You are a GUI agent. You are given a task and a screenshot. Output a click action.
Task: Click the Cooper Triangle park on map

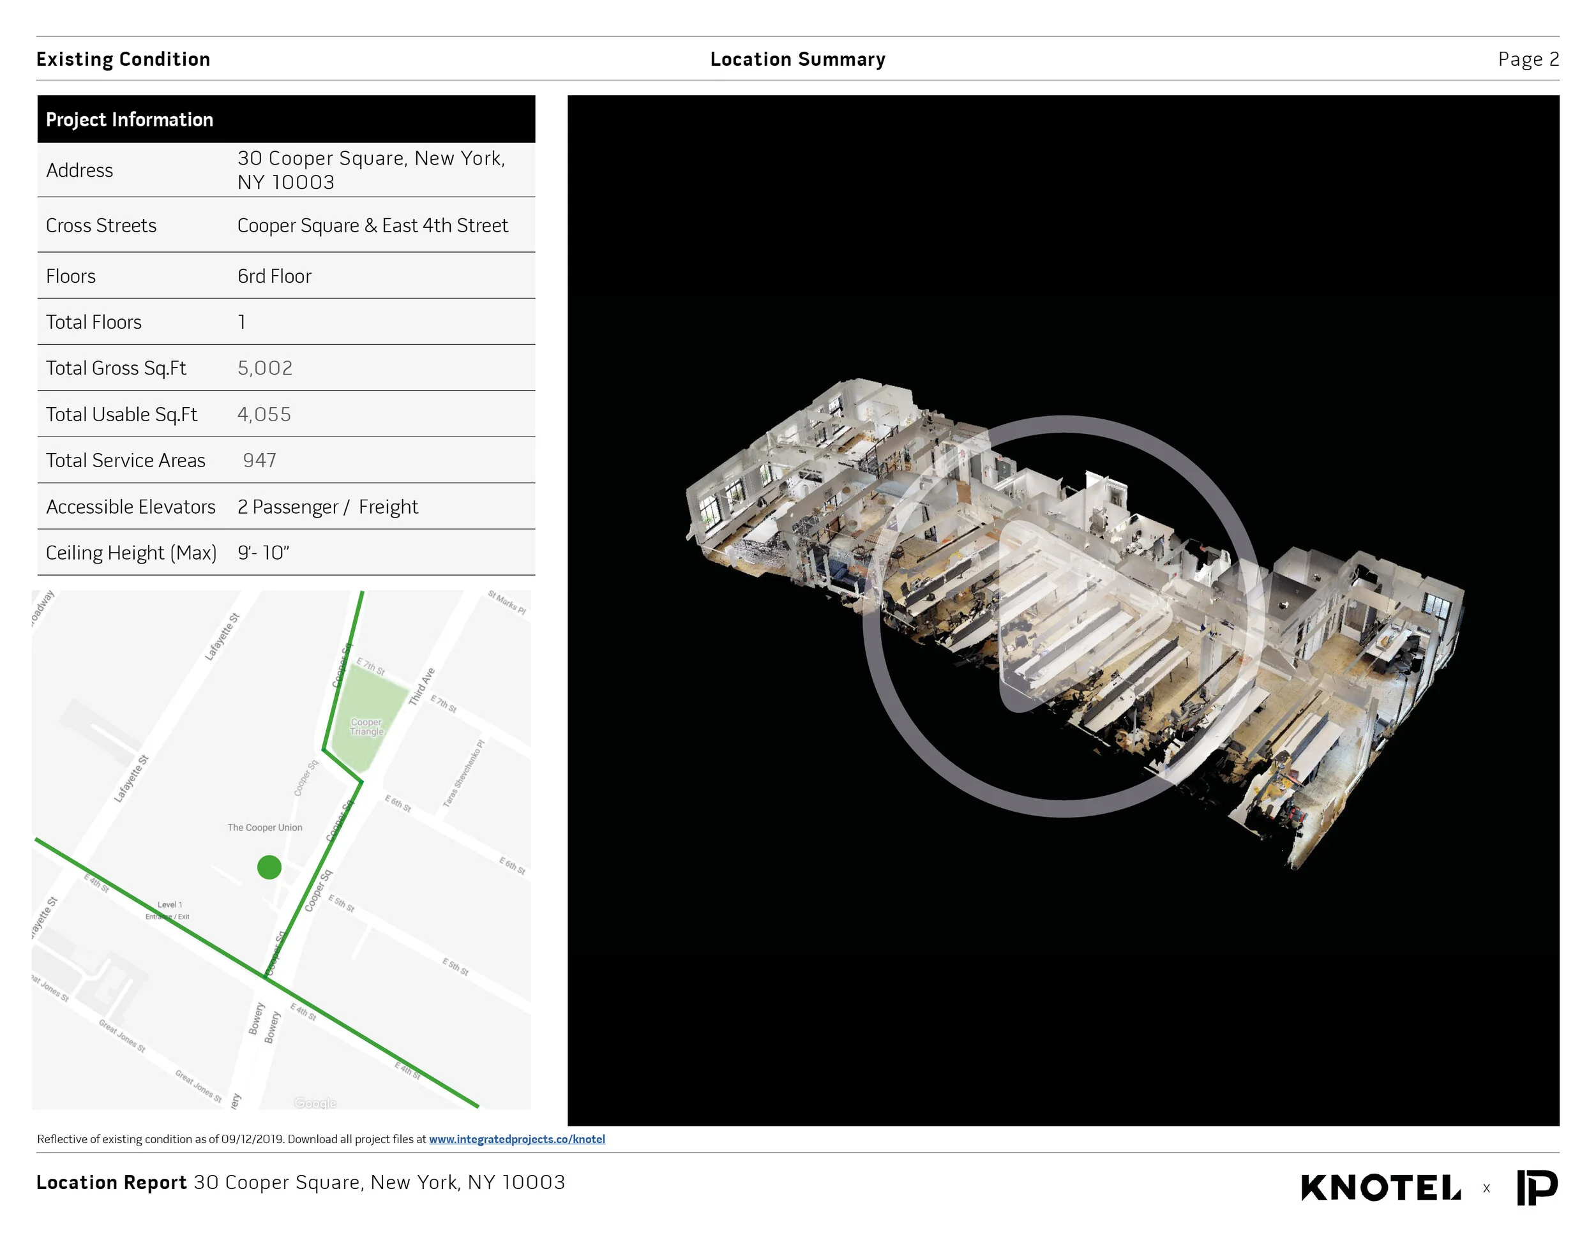coord(367,726)
